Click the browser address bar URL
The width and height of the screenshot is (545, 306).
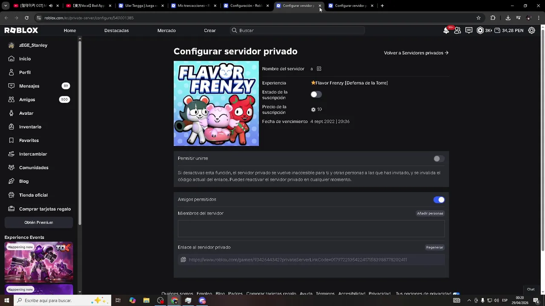tap(89, 18)
